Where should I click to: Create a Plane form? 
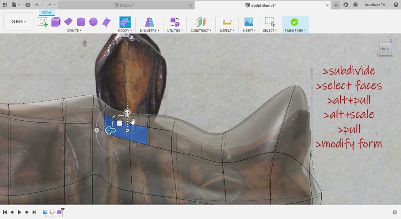[68, 22]
